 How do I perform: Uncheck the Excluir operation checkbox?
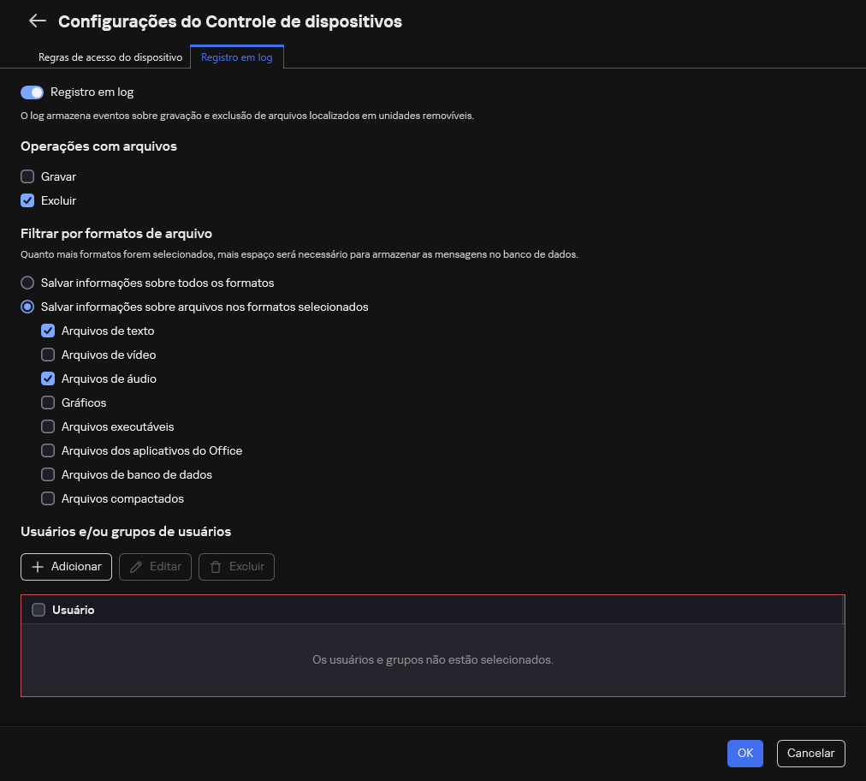(x=27, y=200)
